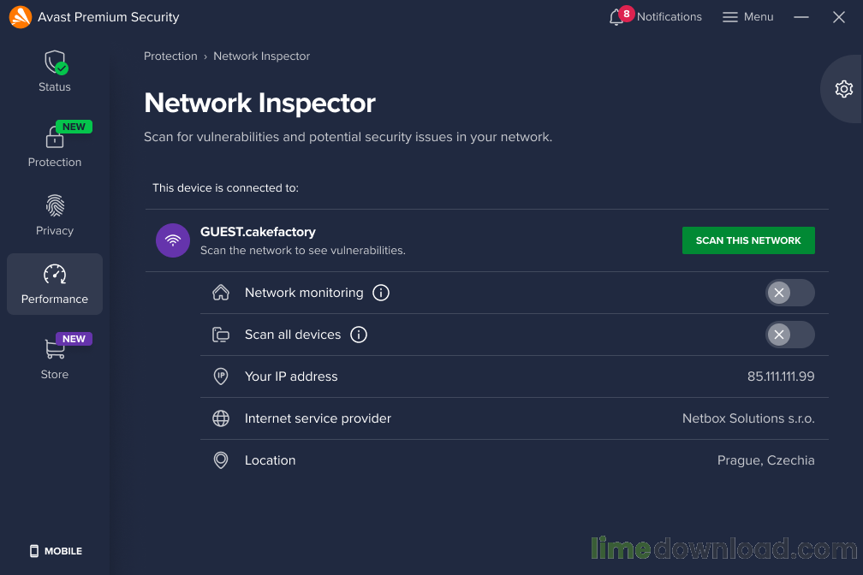Open the MOBILE option at sidebar bottom
The height and width of the screenshot is (575, 863).
pos(55,550)
